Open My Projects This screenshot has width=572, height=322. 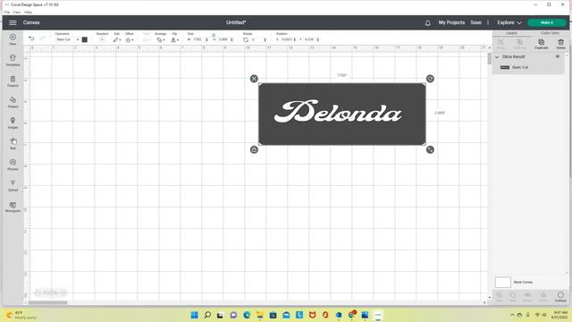pyautogui.click(x=451, y=22)
